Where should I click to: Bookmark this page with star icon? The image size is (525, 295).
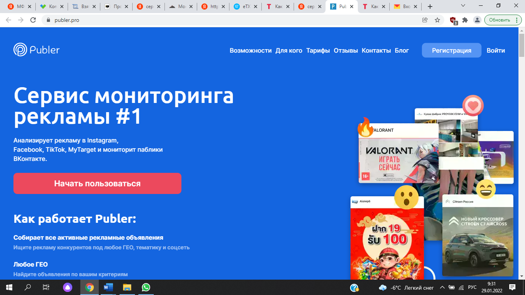point(437,20)
